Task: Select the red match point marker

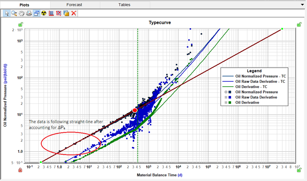Action: (135, 110)
